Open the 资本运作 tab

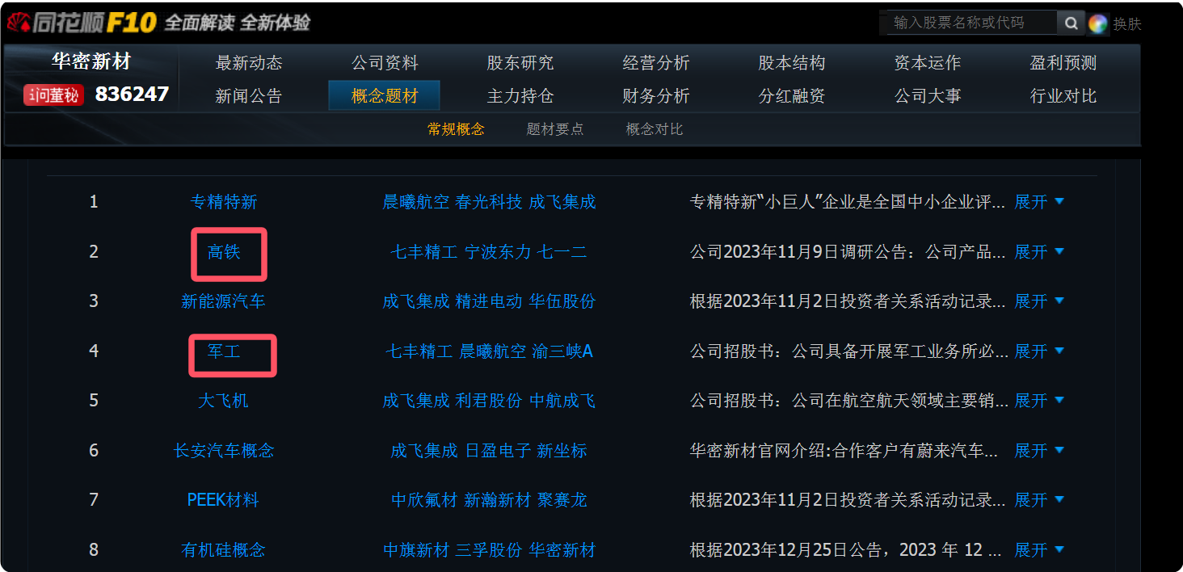tap(928, 63)
